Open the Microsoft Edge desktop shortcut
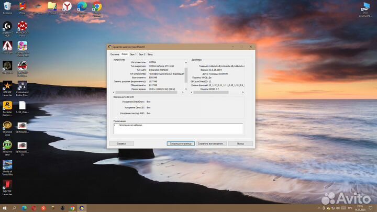This screenshot has height=212, width=377. pyautogui.click(x=82, y=9)
